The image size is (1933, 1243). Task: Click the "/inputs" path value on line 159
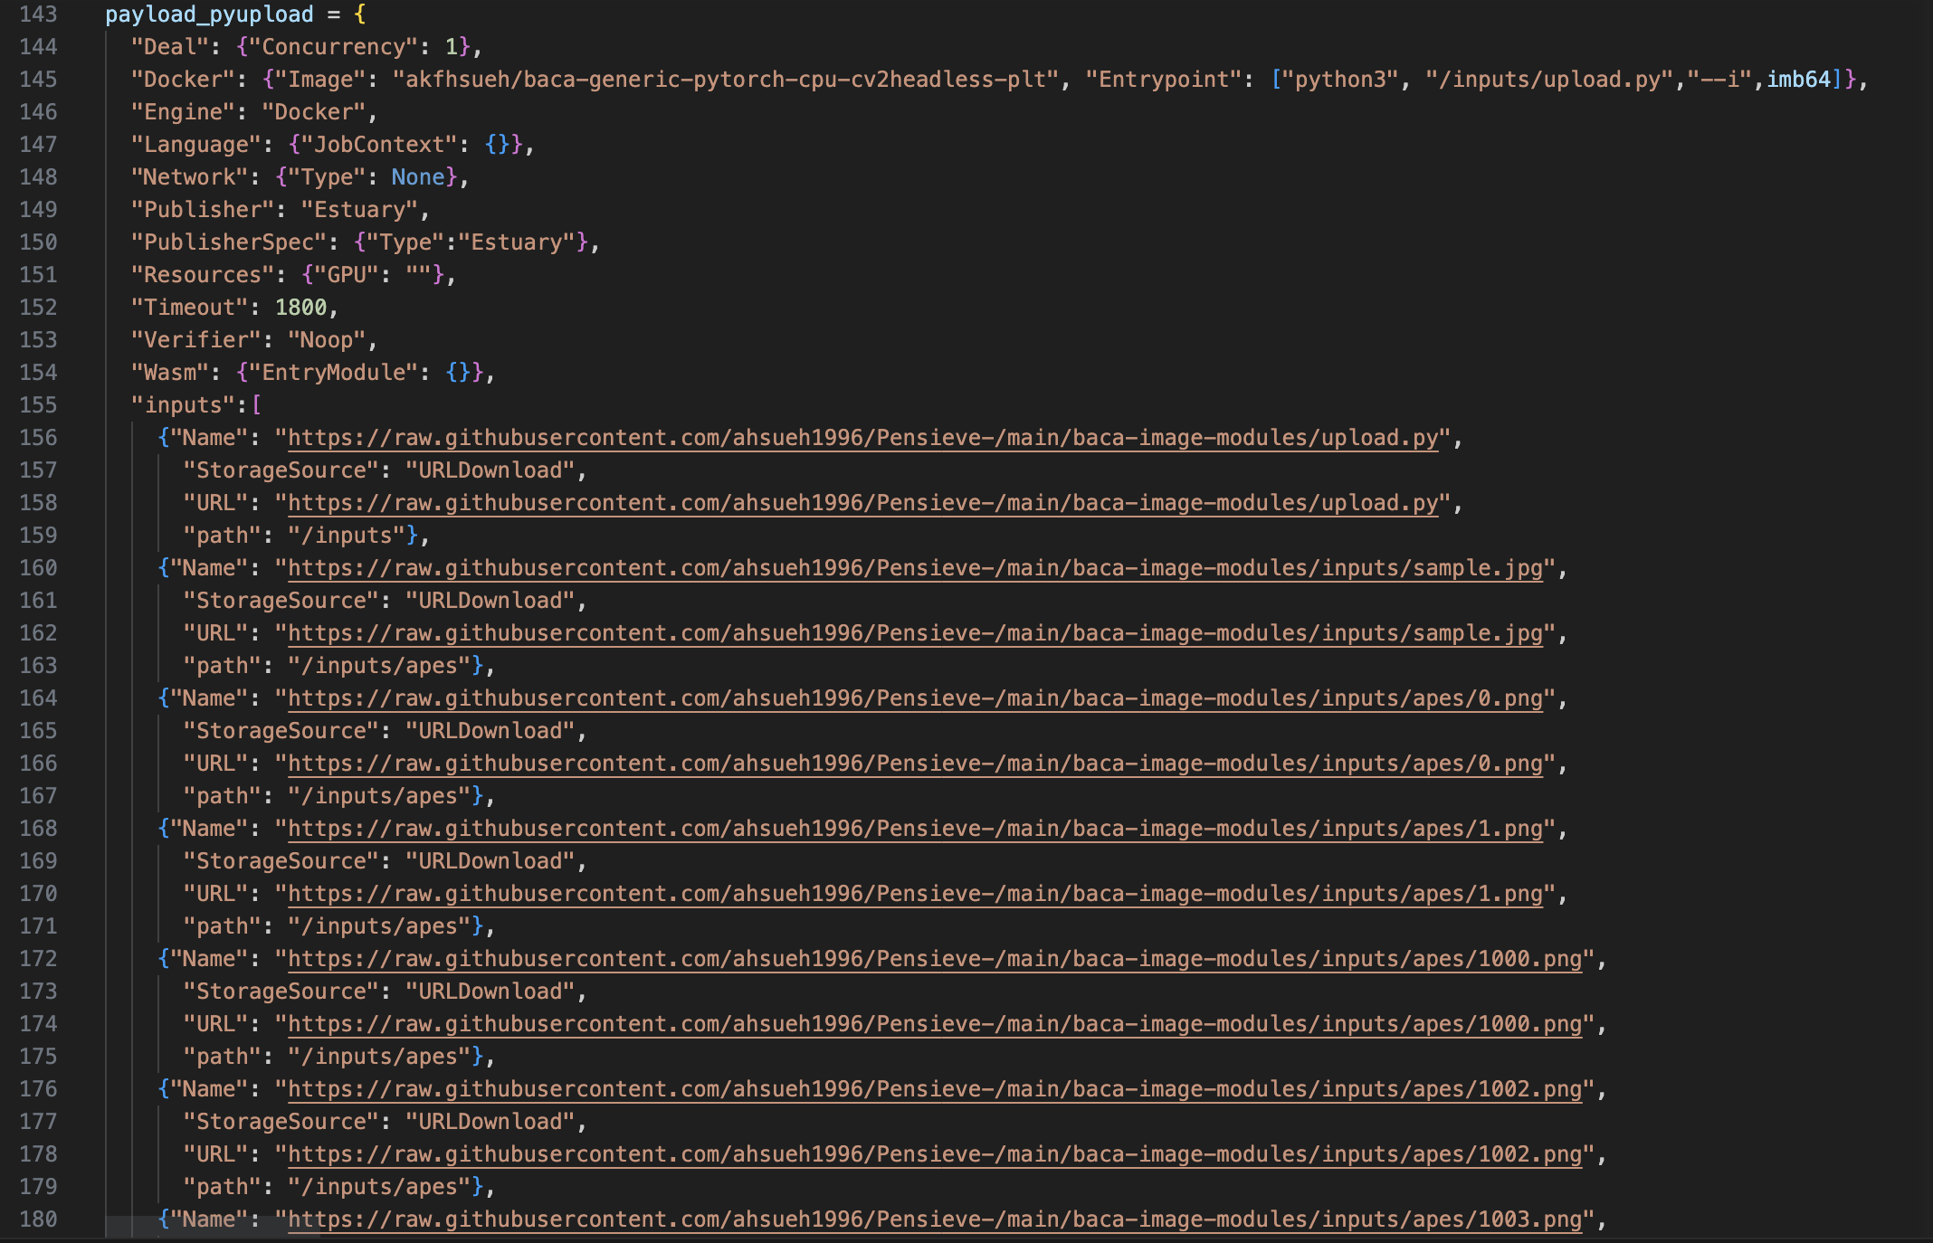(x=347, y=536)
